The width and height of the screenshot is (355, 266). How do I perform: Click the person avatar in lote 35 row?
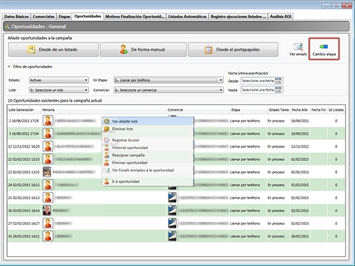tap(48, 236)
